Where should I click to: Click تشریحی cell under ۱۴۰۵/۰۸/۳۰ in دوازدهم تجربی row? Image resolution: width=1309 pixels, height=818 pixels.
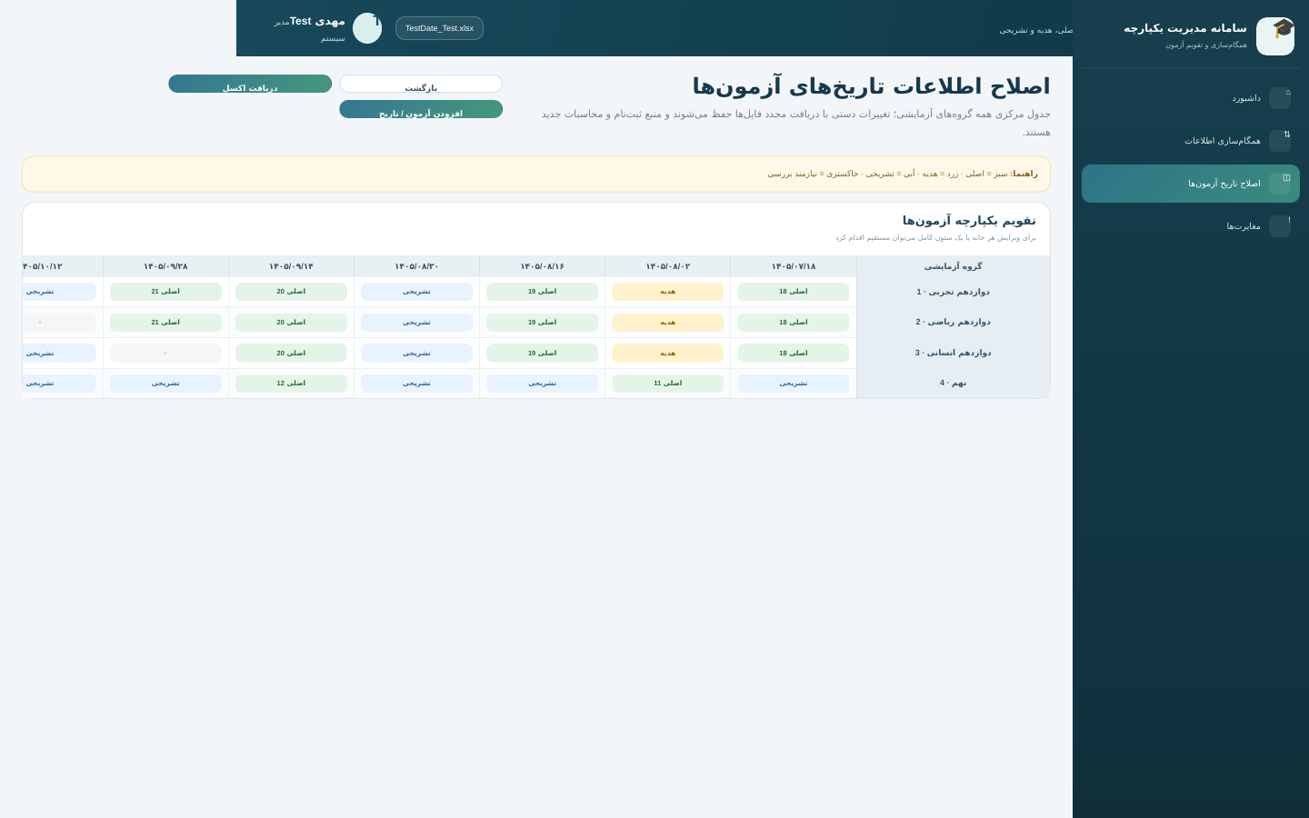point(417,292)
